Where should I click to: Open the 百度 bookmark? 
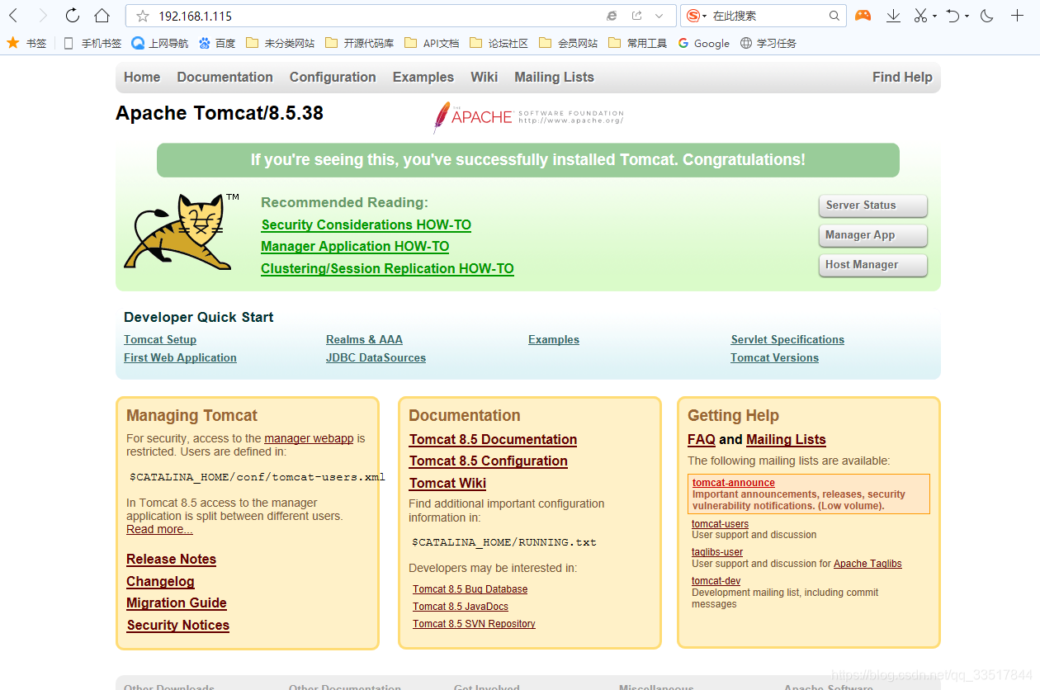(x=217, y=43)
